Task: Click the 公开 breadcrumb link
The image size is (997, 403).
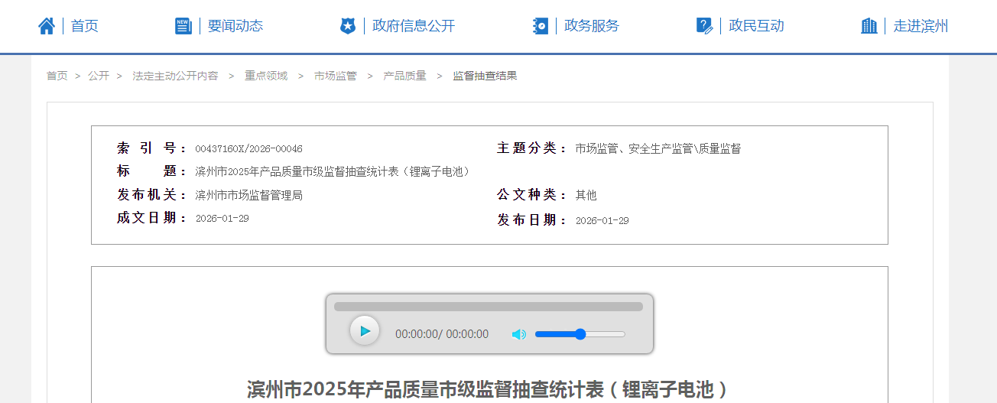Action: tap(99, 76)
